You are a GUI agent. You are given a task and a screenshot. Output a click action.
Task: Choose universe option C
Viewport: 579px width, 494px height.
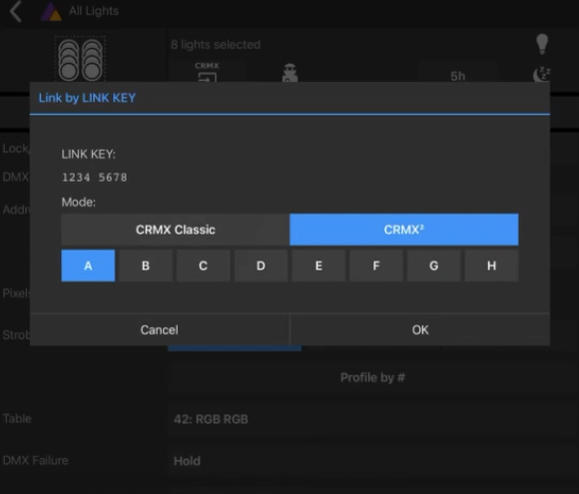pyautogui.click(x=203, y=265)
